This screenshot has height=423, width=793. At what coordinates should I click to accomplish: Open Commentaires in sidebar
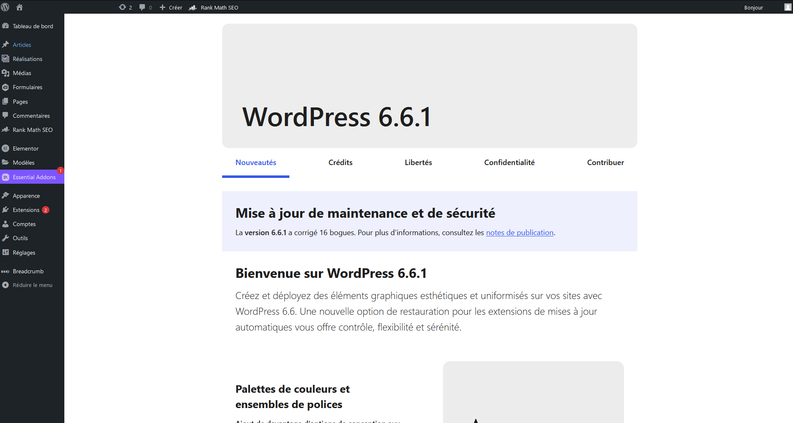(x=31, y=116)
